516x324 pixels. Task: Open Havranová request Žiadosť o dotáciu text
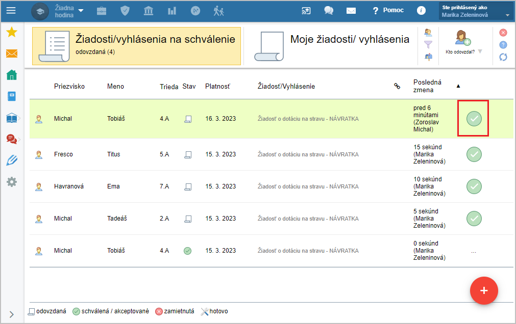(x=308, y=186)
